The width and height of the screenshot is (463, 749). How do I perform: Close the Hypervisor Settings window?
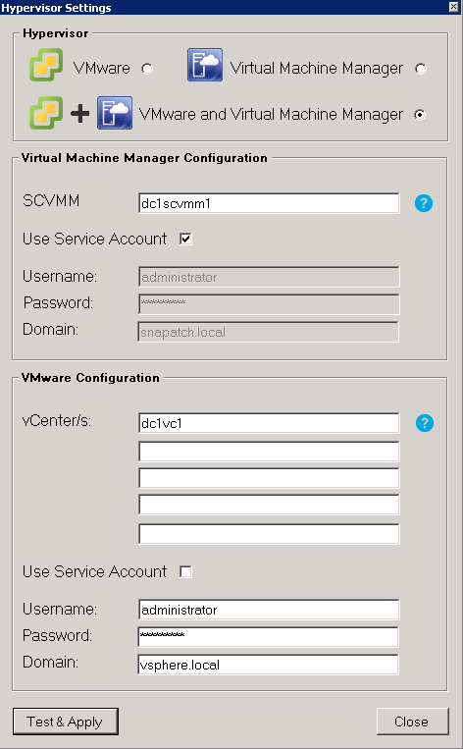453,6
